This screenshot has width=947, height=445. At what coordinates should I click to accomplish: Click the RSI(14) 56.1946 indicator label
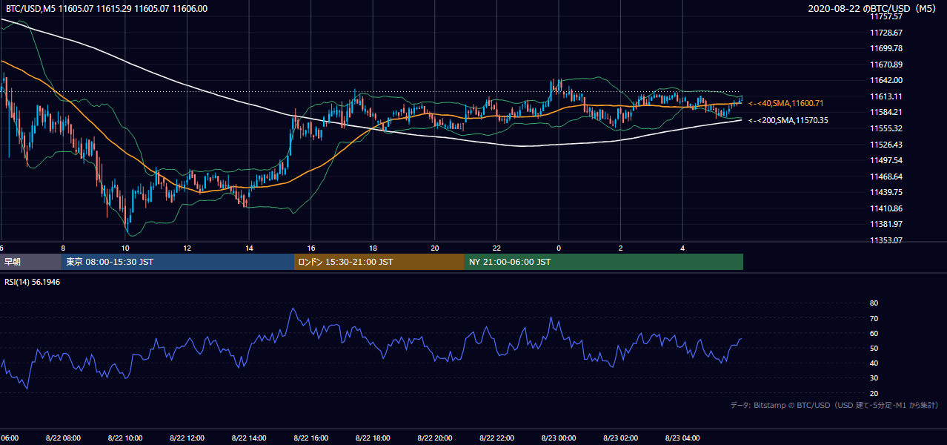pos(32,282)
